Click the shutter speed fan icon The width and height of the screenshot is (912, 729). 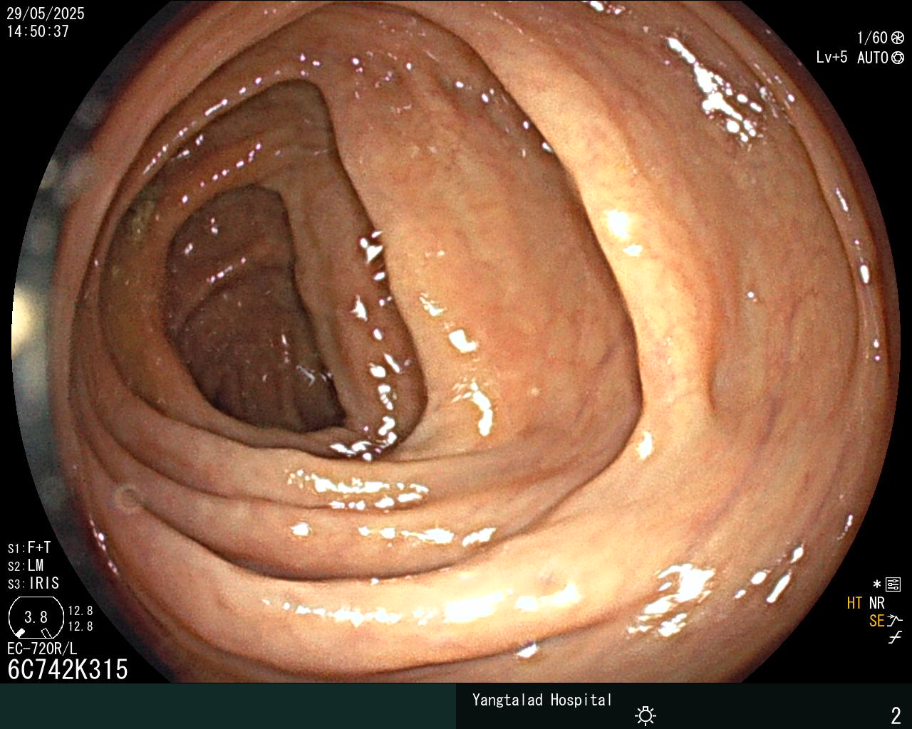tap(898, 38)
